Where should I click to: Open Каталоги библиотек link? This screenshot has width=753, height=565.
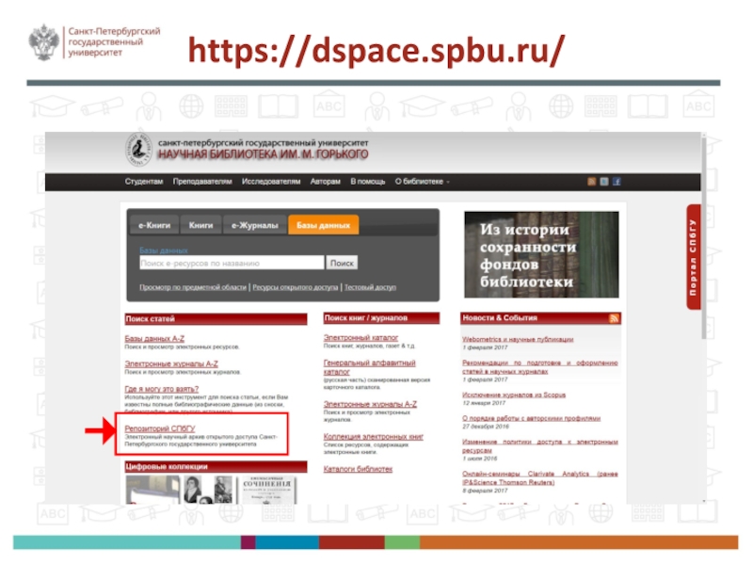358,469
